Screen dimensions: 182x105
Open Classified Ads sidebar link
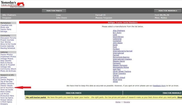(6, 25)
